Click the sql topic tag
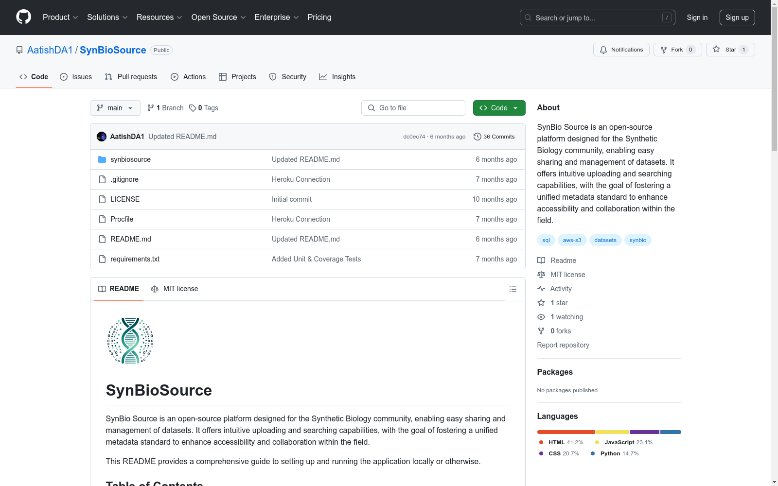 pos(546,240)
